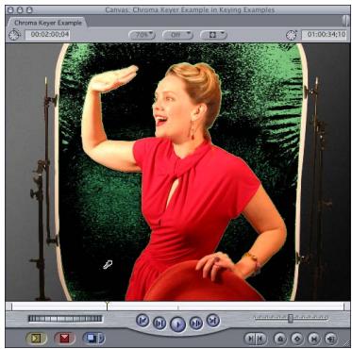The image size is (352, 349).
Task: Click the Current Timecode field 01:00:34:10
Action: pyautogui.click(x=324, y=35)
